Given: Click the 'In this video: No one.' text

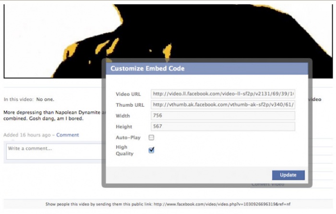Looking at the screenshot, I should click(29, 100).
